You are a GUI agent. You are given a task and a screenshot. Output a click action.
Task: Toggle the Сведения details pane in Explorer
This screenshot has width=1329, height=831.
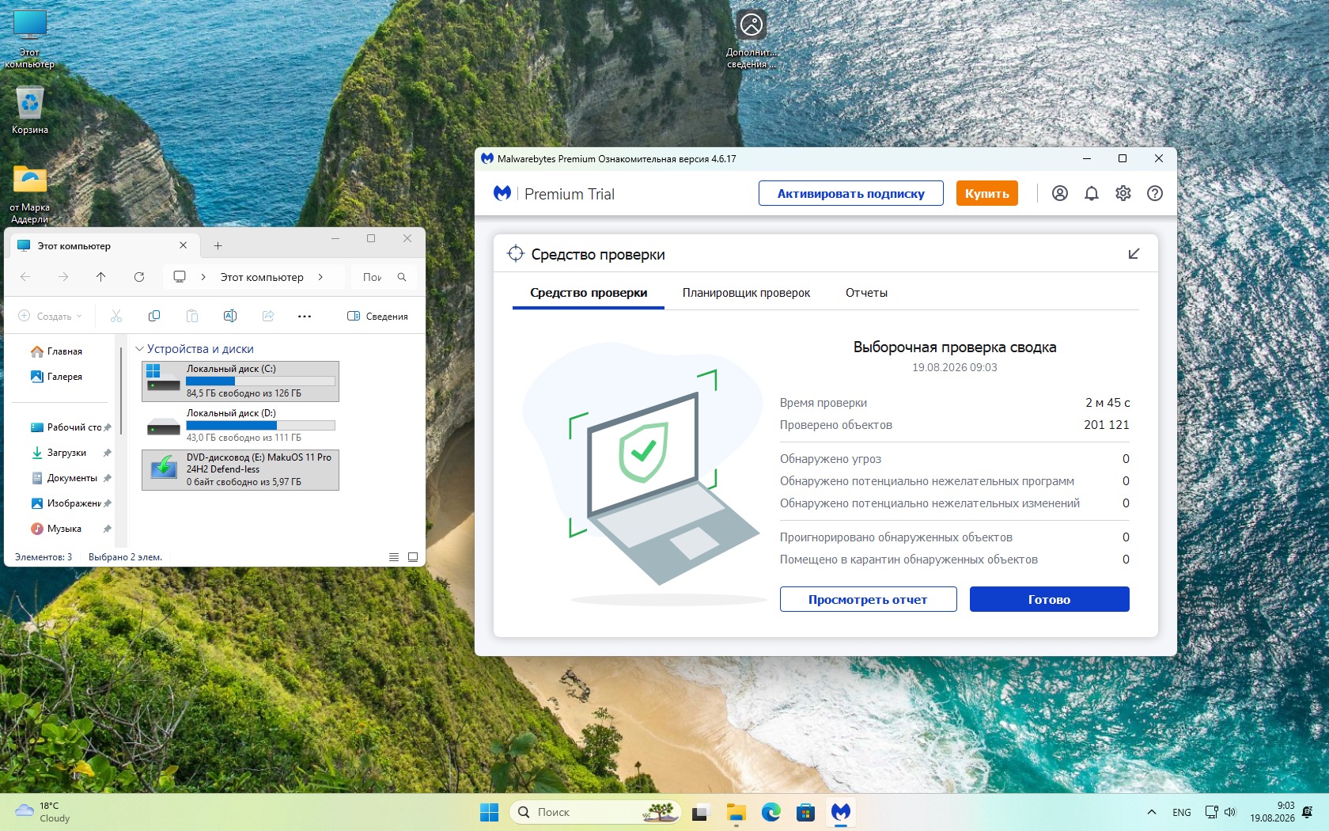pyautogui.click(x=377, y=316)
